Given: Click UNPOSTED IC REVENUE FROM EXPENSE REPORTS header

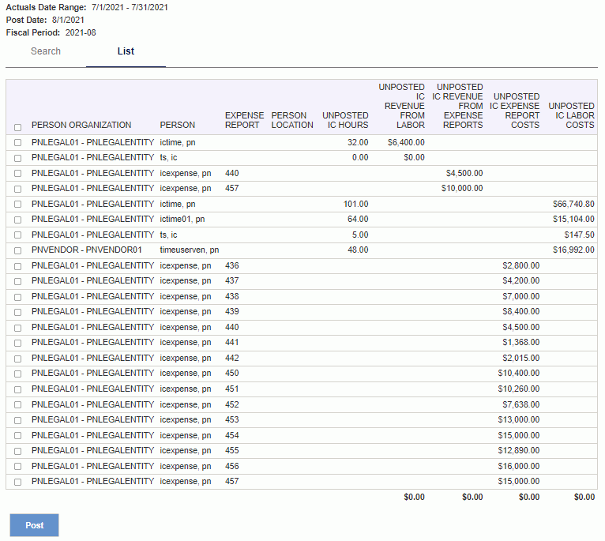Looking at the screenshot, I should tap(457, 106).
